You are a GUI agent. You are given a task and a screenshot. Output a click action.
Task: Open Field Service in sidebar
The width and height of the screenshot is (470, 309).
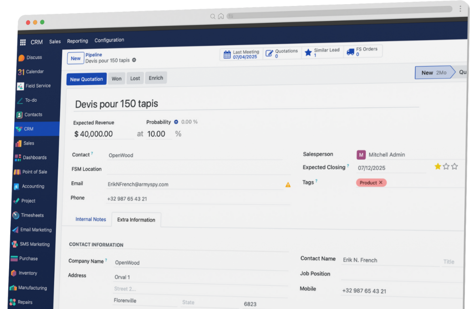(x=37, y=86)
